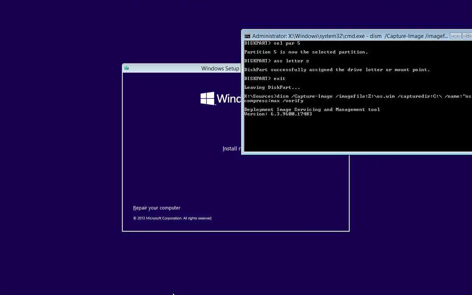Click the Install now button in Setup
The height and width of the screenshot is (295, 472).
coord(232,149)
